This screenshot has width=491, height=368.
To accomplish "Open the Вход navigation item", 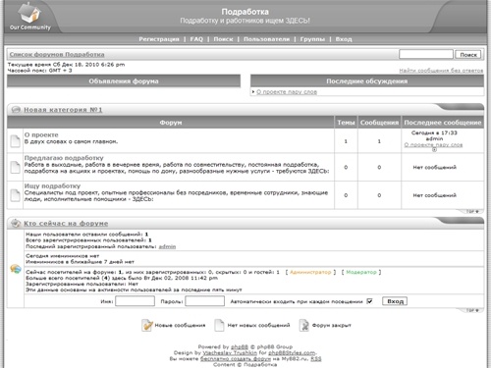I will point(344,39).
